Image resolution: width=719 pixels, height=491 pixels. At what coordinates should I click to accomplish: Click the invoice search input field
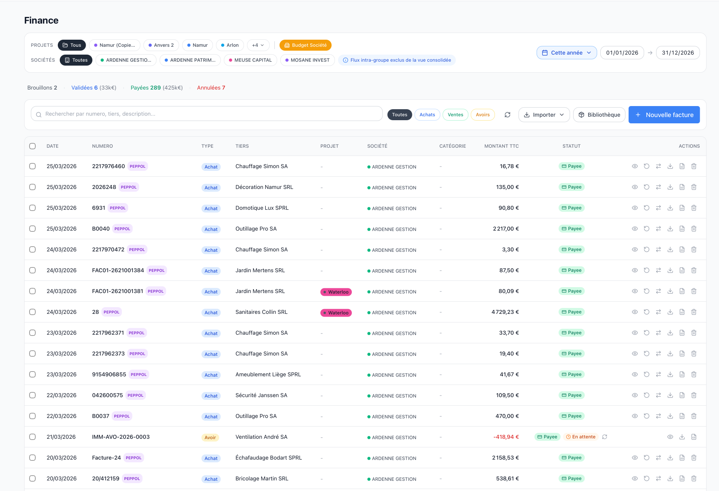(x=206, y=114)
